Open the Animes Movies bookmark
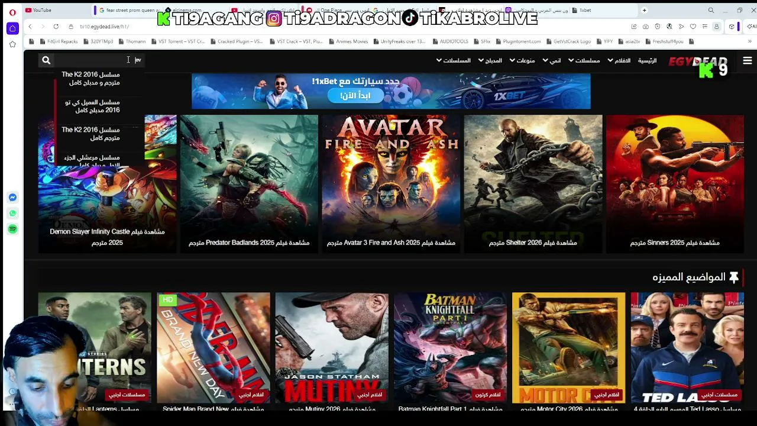The image size is (757, 426). coord(348,41)
